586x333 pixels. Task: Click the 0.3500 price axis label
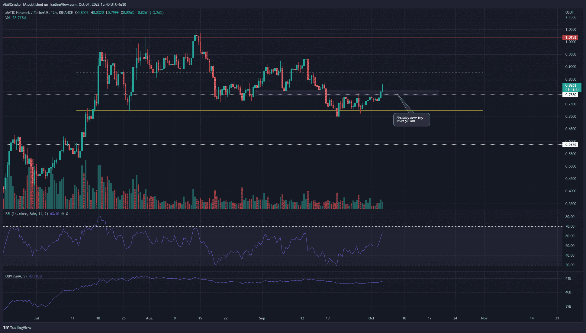pyautogui.click(x=571, y=204)
